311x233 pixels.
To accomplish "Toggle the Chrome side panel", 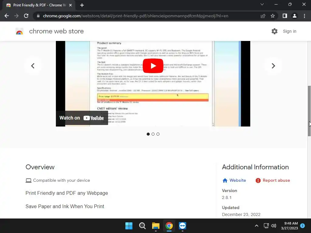I will point(285,16).
